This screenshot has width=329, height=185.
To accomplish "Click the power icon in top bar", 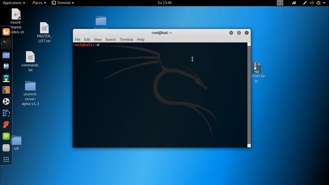I will [x=318, y=3].
